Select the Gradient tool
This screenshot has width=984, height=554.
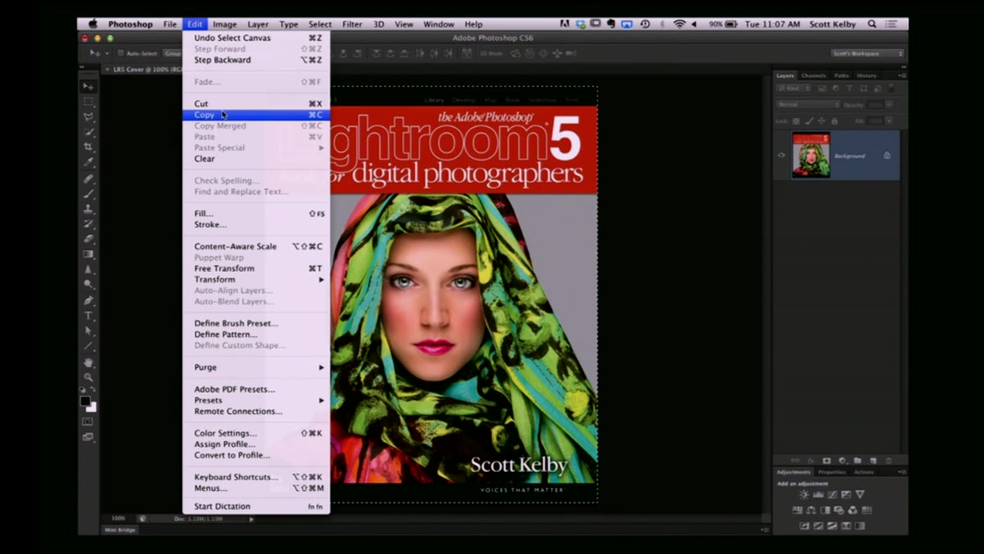88,254
